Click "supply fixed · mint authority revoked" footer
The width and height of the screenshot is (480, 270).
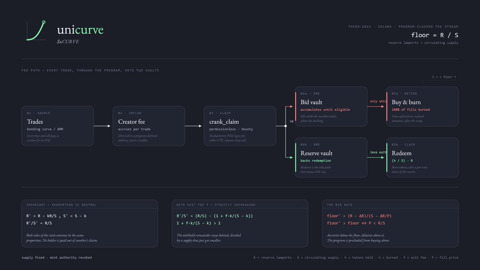57,258
